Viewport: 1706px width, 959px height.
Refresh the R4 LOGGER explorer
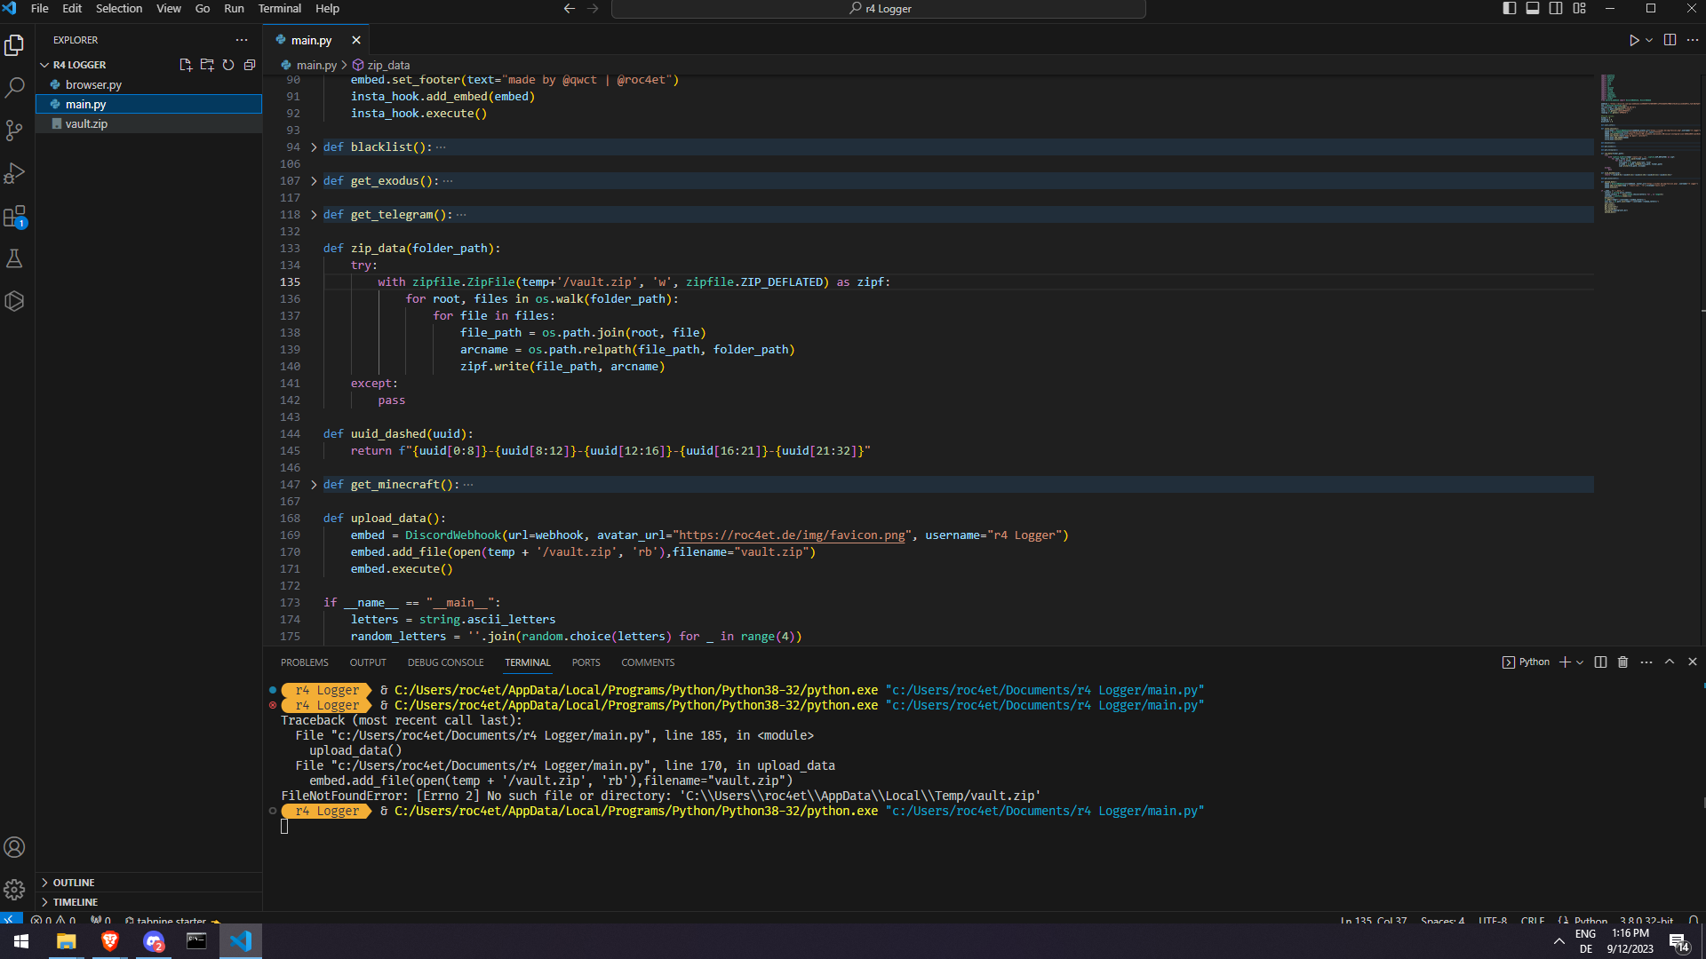click(x=228, y=65)
